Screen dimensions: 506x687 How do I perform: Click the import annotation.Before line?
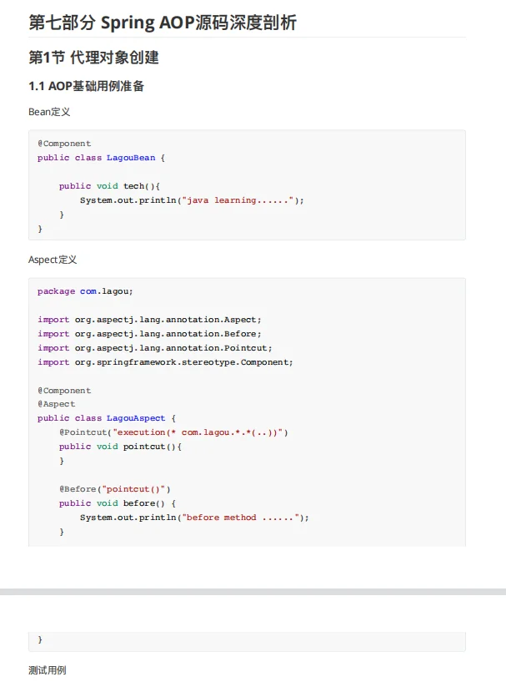point(149,334)
